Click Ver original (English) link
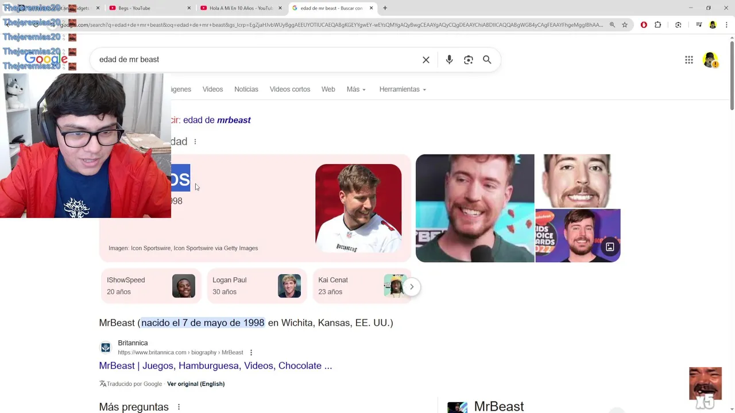This screenshot has width=735, height=413. pos(196,384)
